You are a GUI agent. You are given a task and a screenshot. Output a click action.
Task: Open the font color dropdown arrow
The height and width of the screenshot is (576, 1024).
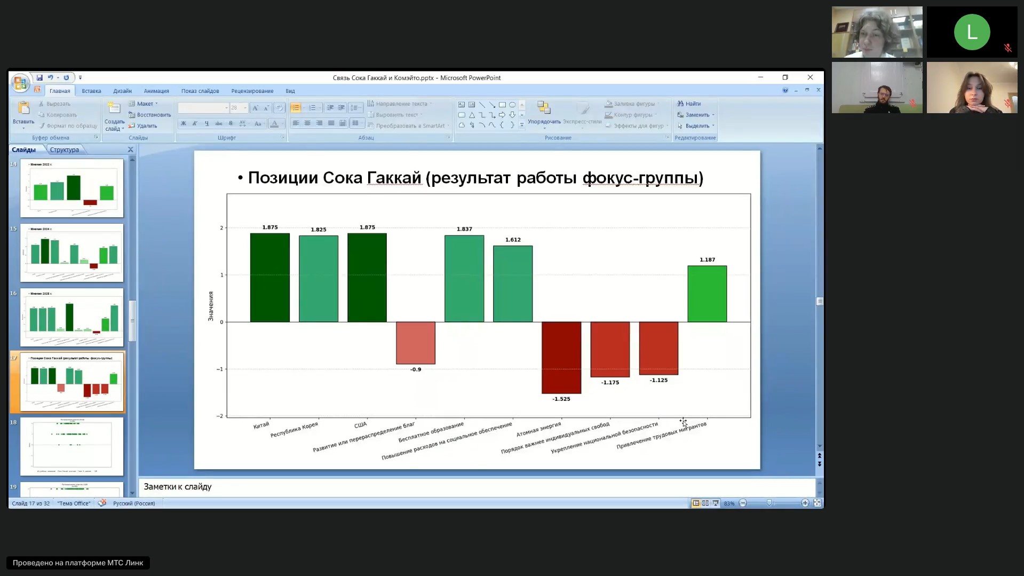pos(282,123)
